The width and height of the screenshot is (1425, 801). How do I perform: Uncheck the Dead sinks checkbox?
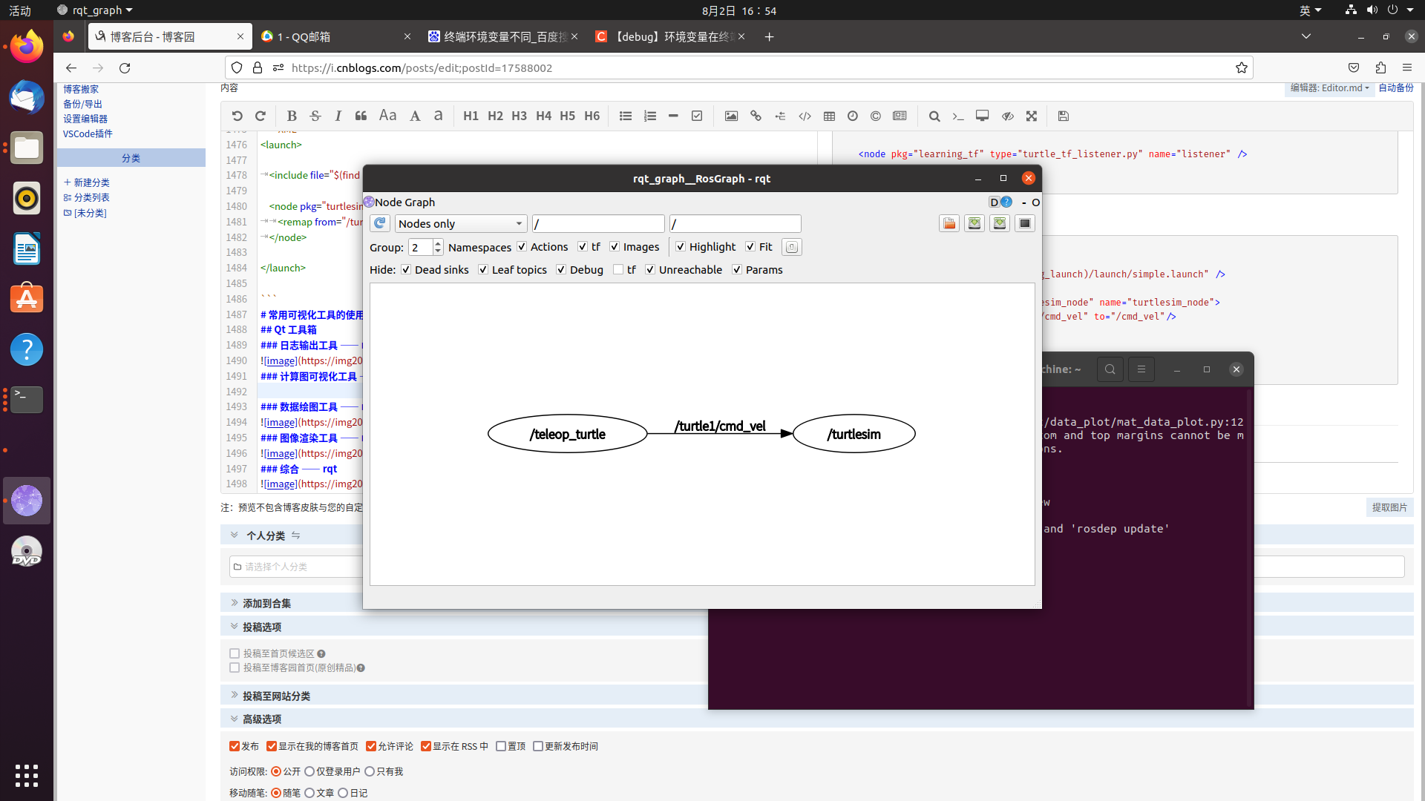(x=406, y=269)
